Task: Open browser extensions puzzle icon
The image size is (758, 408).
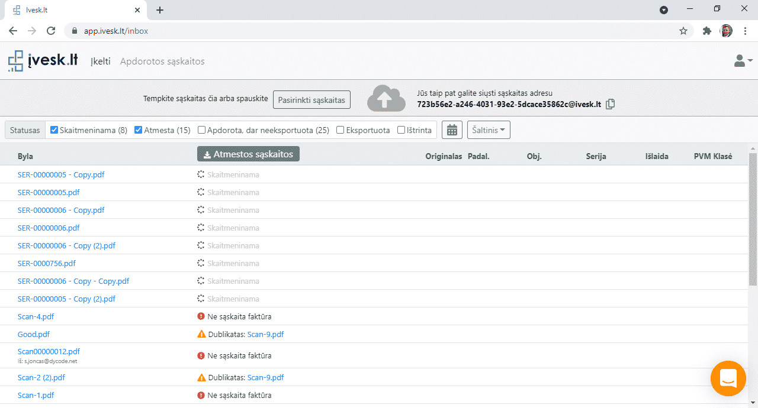Action: [x=706, y=31]
